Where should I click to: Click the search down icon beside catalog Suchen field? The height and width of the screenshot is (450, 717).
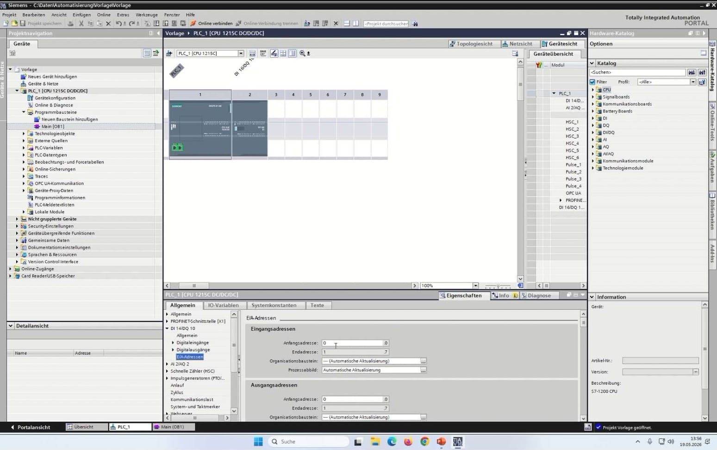point(692,72)
